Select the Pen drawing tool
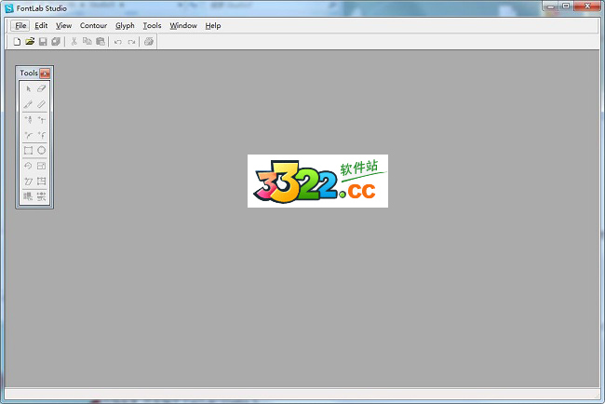This screenshot has height=404, width=605. [28, 120]
